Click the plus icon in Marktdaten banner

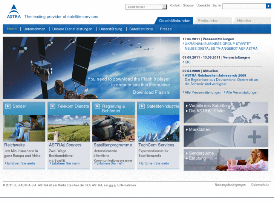click(x=254, y=137)
